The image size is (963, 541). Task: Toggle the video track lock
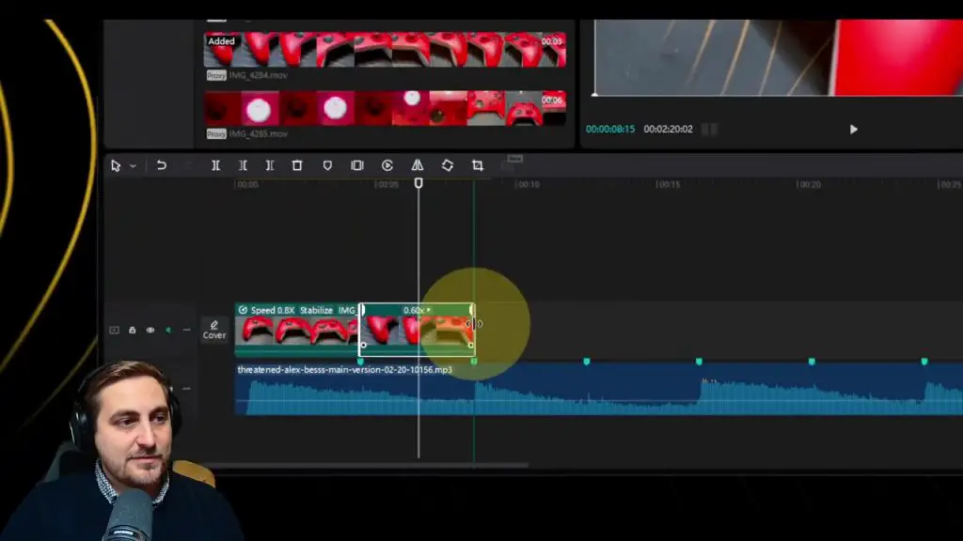[x=132, y=330]
